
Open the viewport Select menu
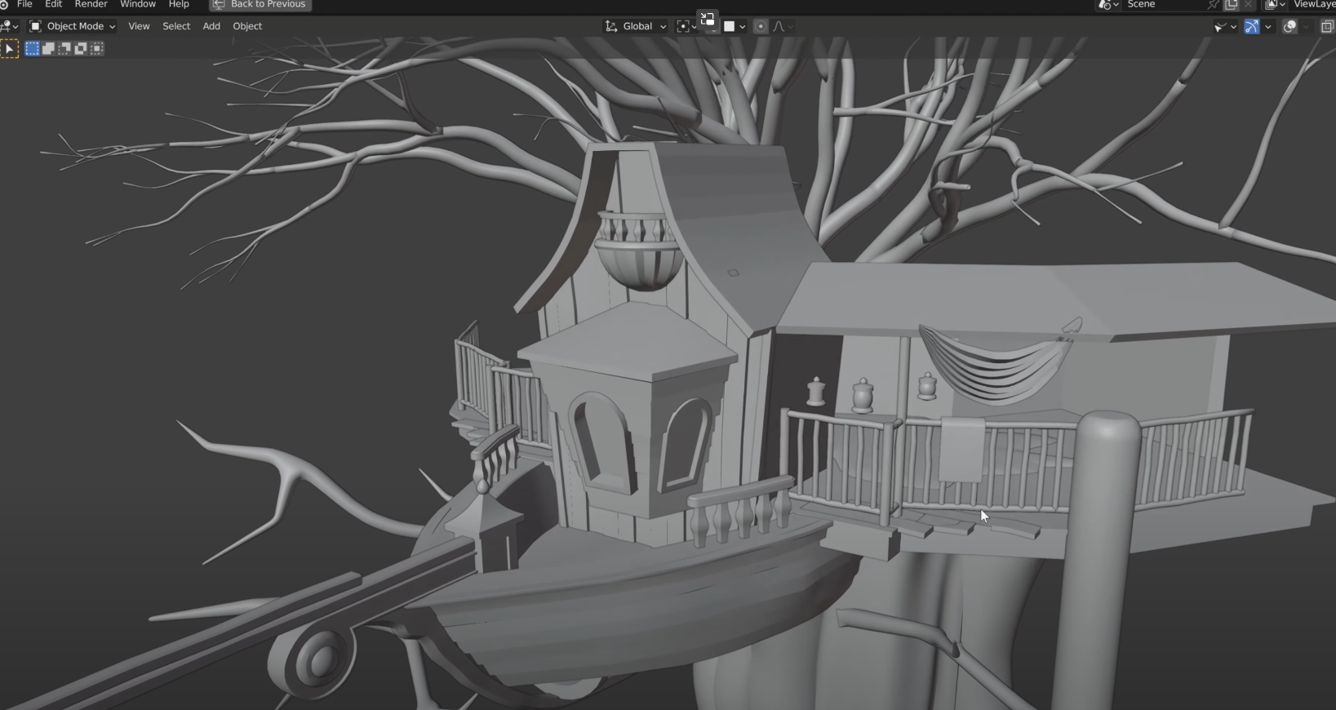176,26
